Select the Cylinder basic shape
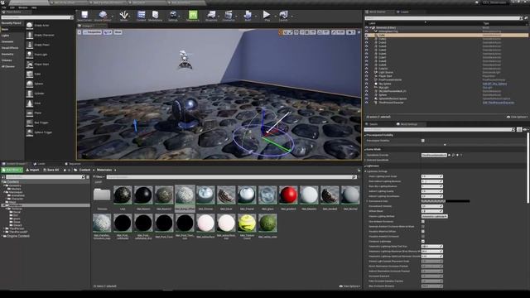 click(39, 94)
